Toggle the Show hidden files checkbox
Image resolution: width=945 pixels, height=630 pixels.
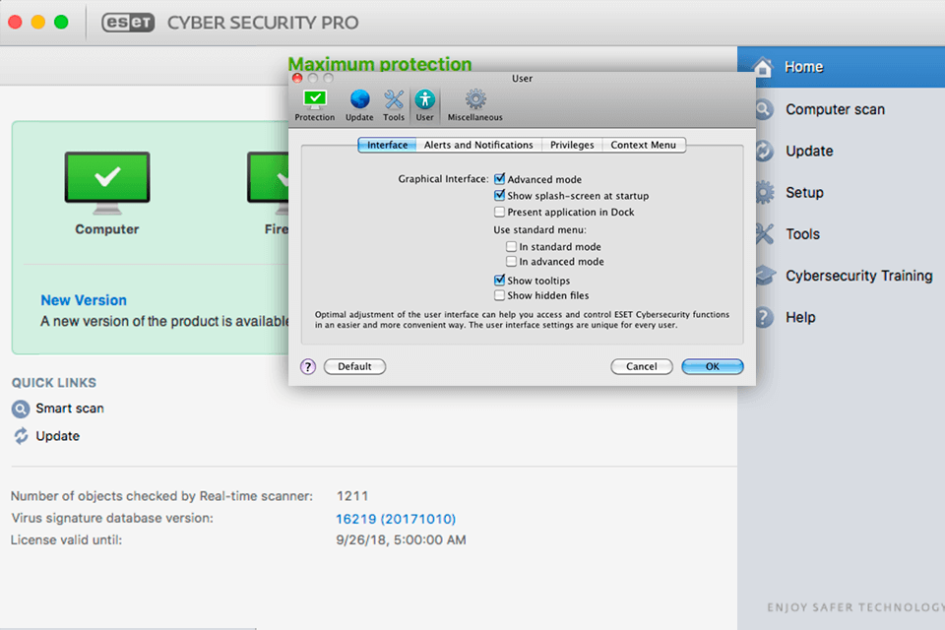(500, 295)
